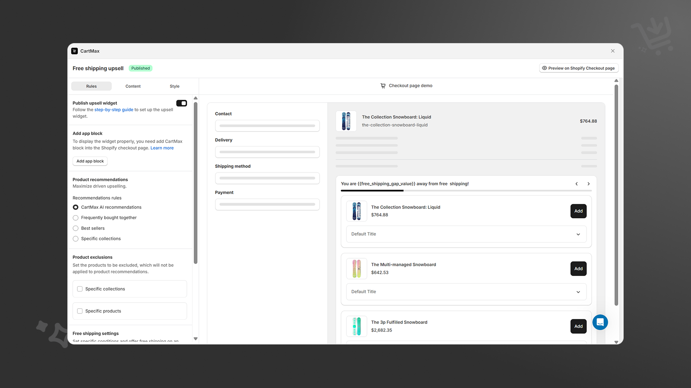
Task: Click the Payment placeholder field
Action: (x=267, y=204)
